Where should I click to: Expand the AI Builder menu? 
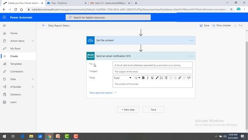33,87
